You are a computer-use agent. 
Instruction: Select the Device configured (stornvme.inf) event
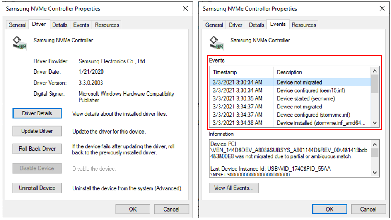tap(290, 115)
